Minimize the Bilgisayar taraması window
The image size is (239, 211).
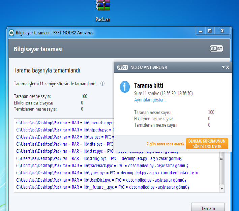[201, 31]
